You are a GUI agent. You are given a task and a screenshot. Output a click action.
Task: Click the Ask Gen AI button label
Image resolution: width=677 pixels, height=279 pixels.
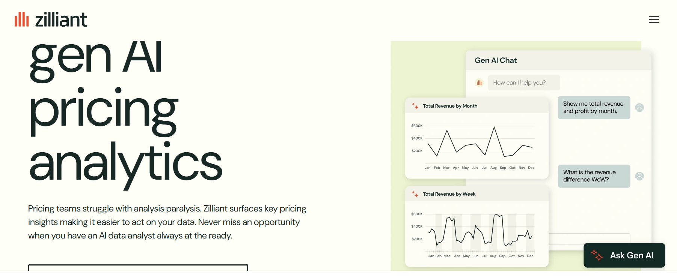(x=632, y=255)
